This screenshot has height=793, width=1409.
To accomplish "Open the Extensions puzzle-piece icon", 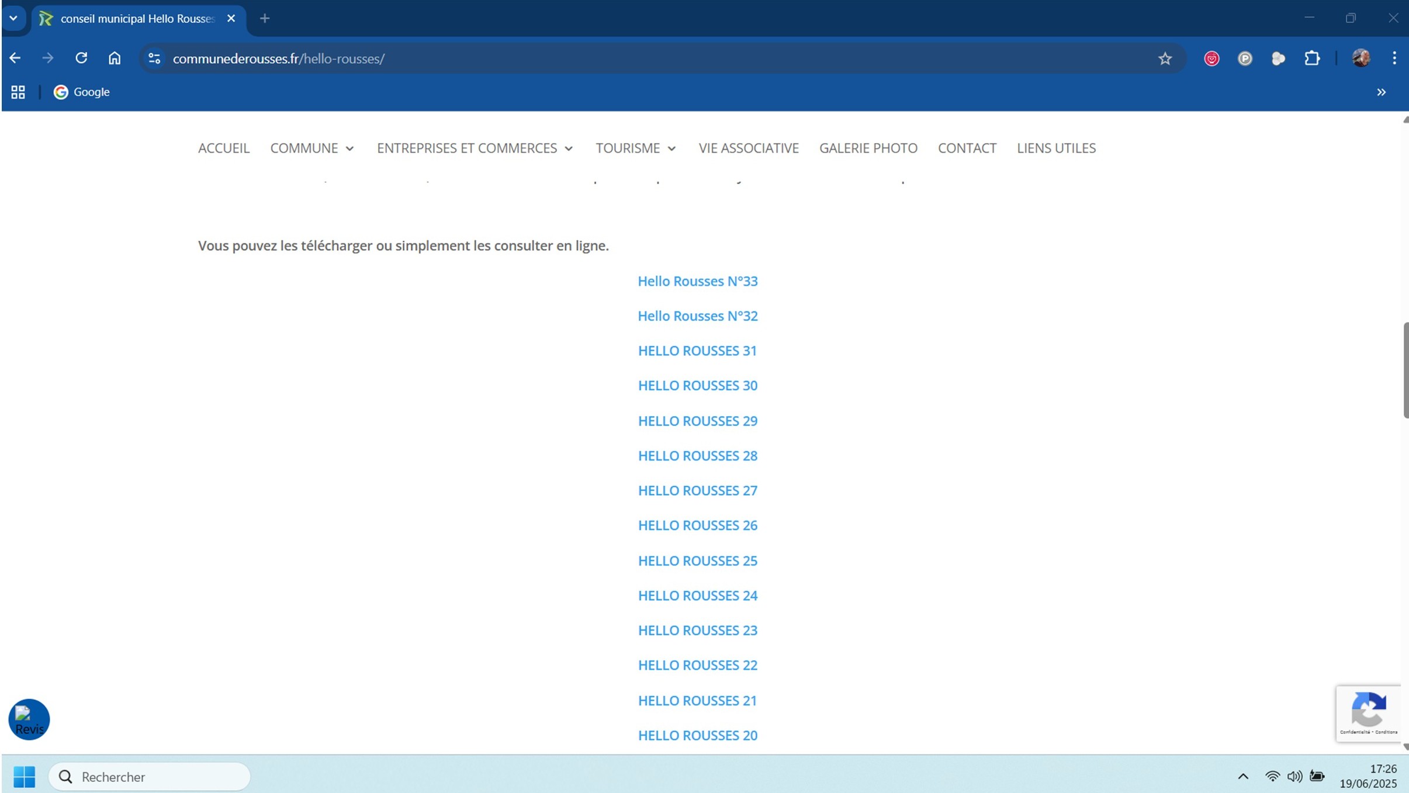I will click(1312, 58).
